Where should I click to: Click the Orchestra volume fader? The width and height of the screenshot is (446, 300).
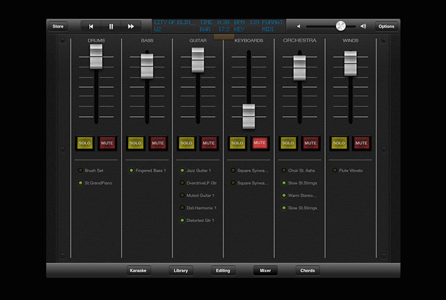pyautogui.click(x=300, y=68)
